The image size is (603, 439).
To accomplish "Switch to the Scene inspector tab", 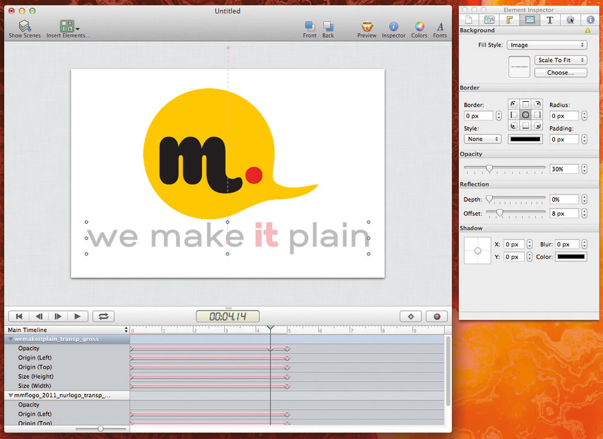I will click(x=489, y=20).
